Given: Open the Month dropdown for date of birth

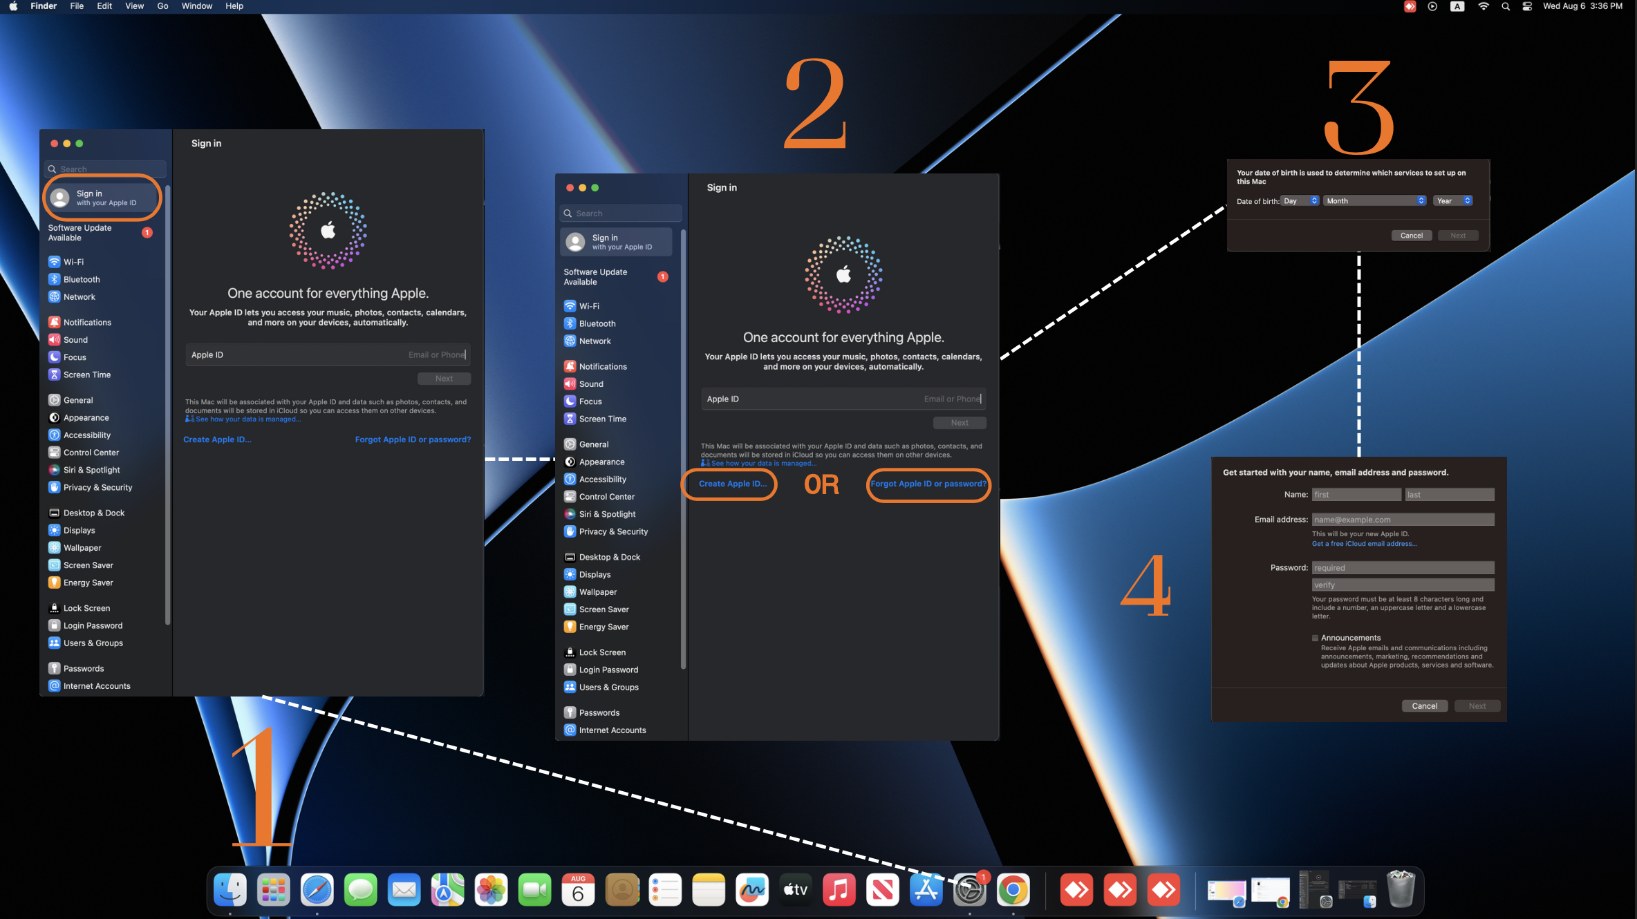Looking at the screenshot, I should (x=1375, y=201).
